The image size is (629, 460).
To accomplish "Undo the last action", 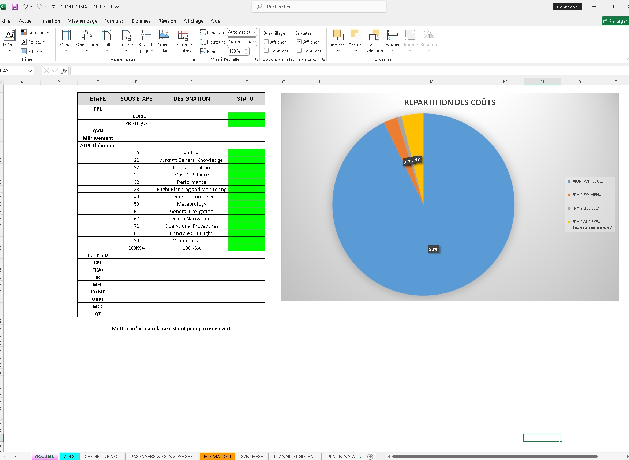I will 25,6.
